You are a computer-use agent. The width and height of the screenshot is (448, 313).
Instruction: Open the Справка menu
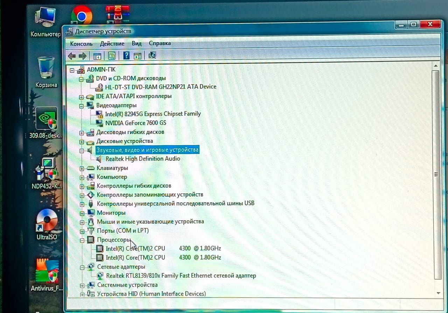click(160, 43)
